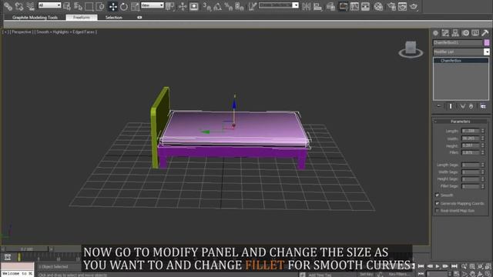Viewport: 493px width, 277px height.
Task: Toggle the Spinner Snap button
Action: (x=240, y=6)
